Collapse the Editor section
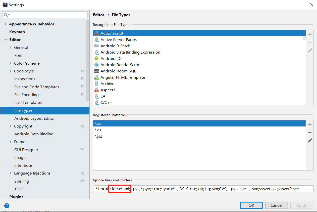Viewport: 317px width, 212px height. (6, 40)
